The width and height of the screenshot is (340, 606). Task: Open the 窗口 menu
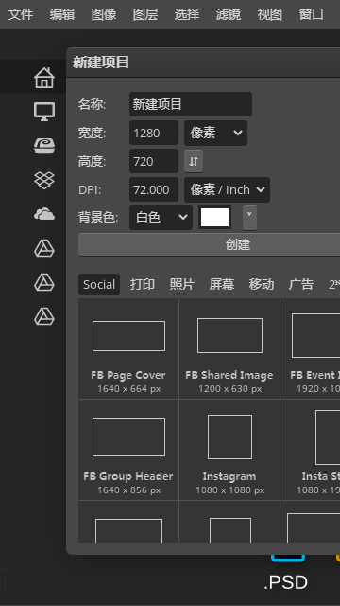[x=312, y=15]
